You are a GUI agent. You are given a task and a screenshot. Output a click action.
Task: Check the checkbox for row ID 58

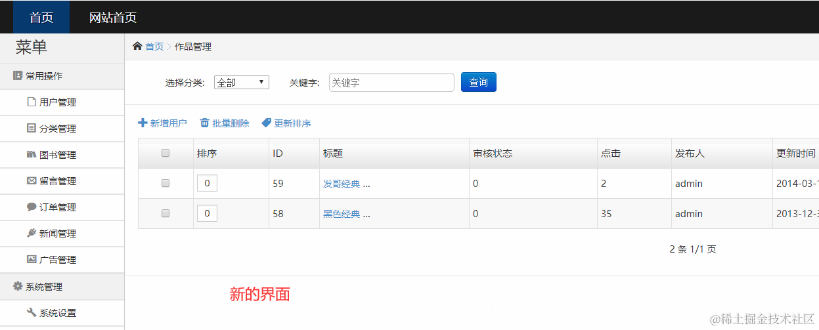166,213
